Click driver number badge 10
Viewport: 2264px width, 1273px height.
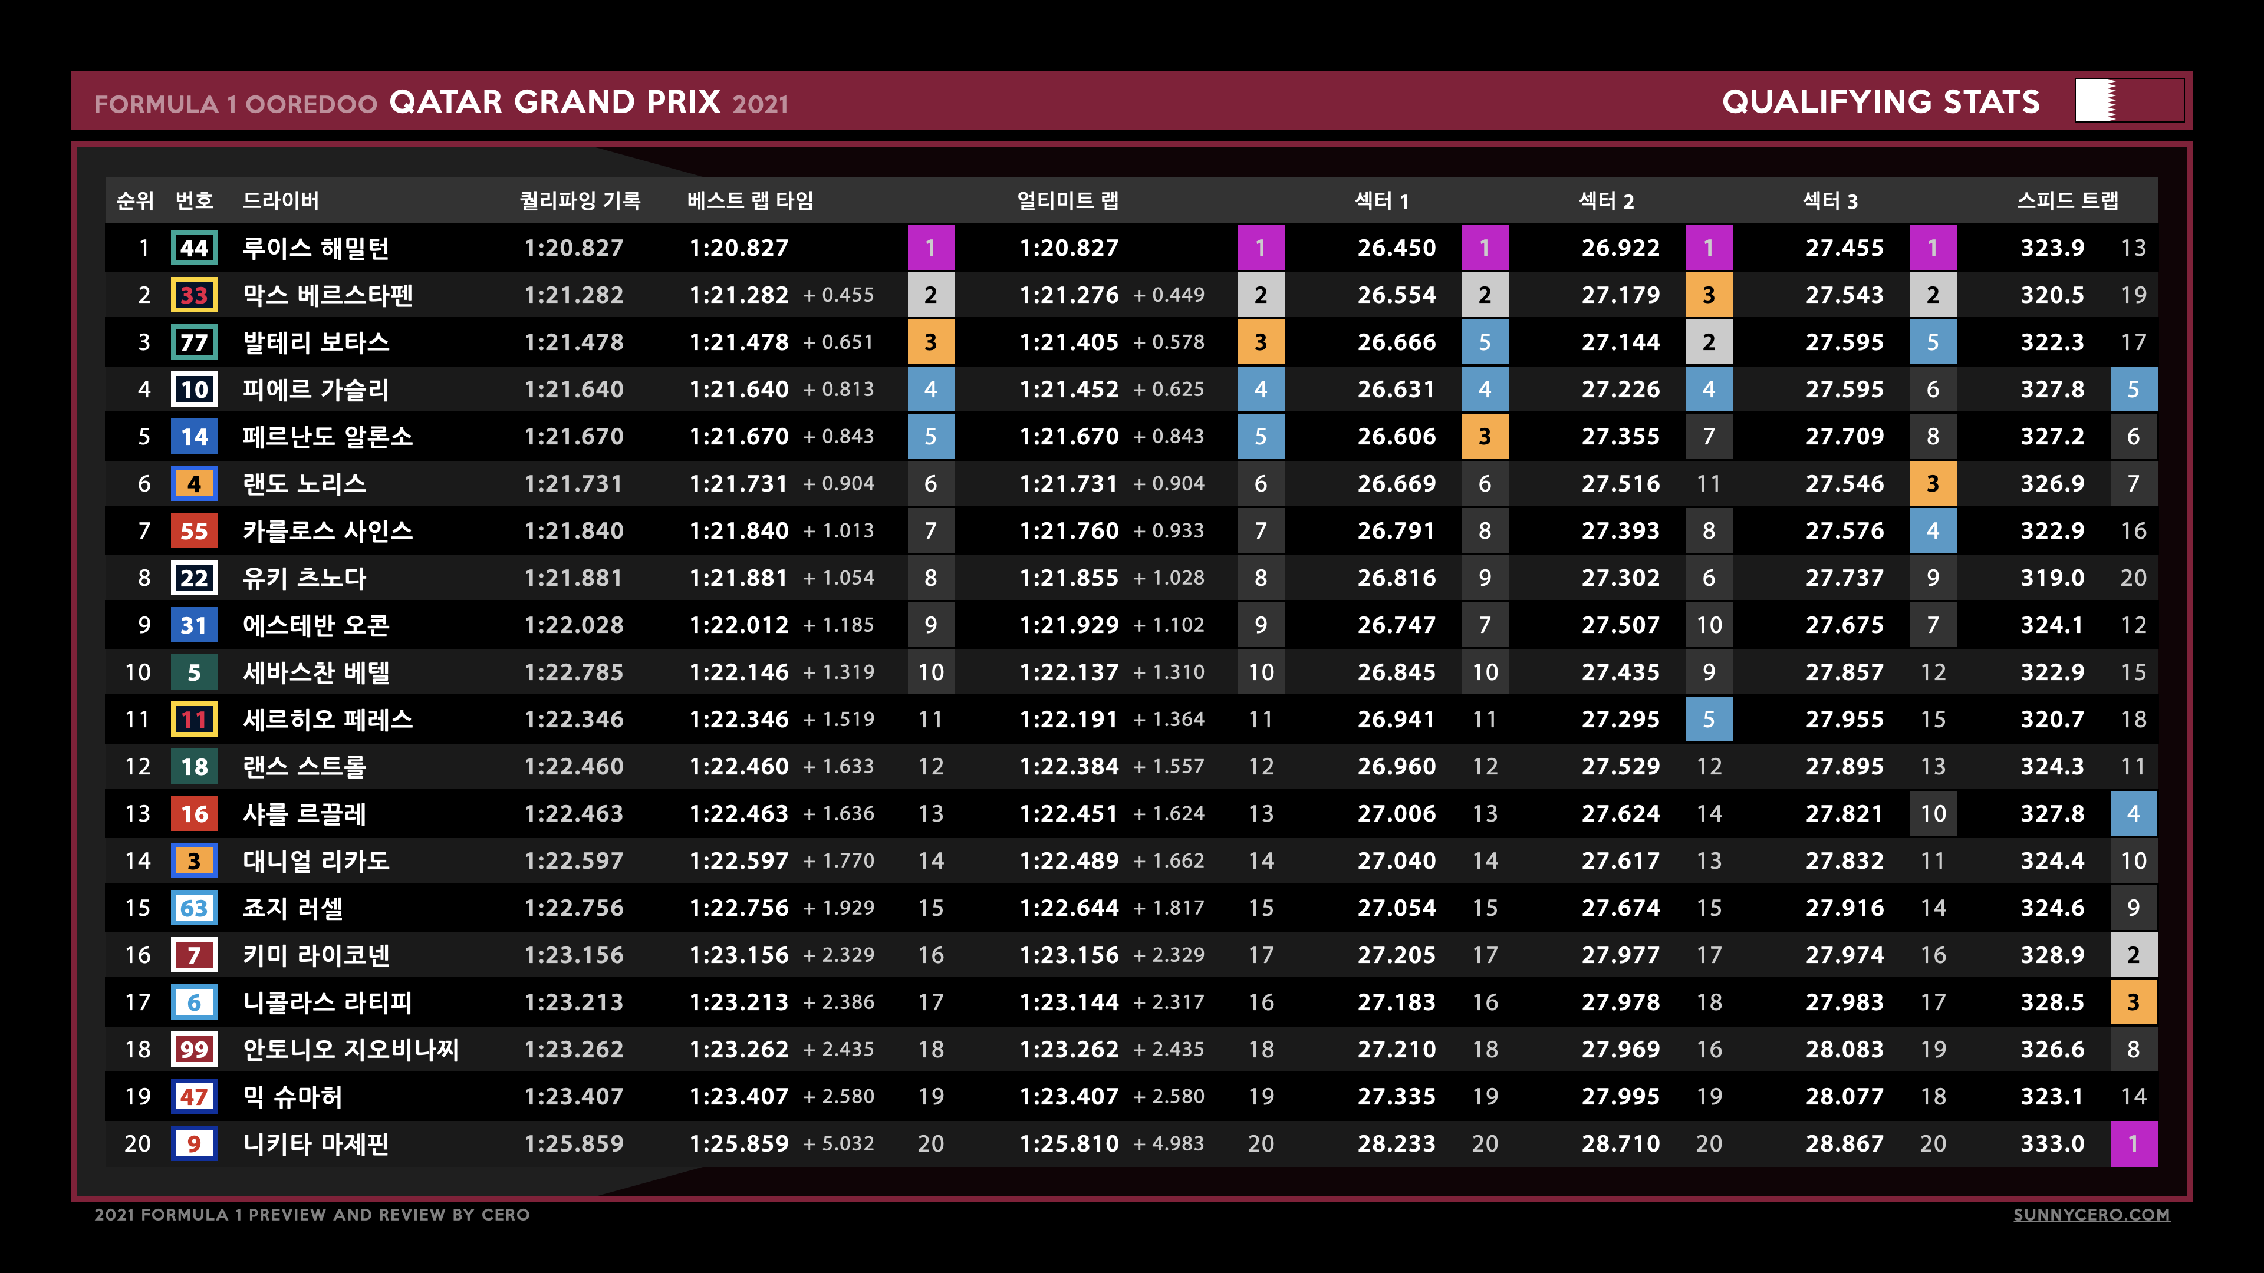pyautogui.click(x=194, y=389)
